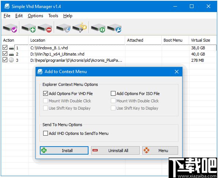
Task: Click the attach/select VHD toolbar icon with purple checkmark
Action: tap(10, 28)
